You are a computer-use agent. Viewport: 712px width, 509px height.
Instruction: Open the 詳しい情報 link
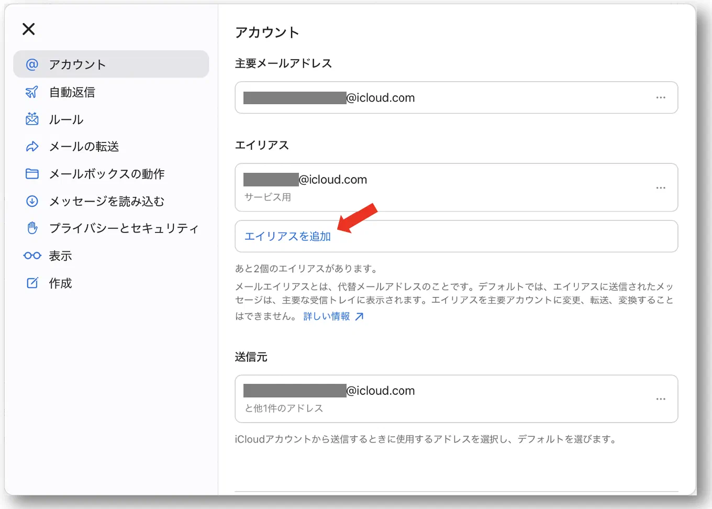(327, 316)
